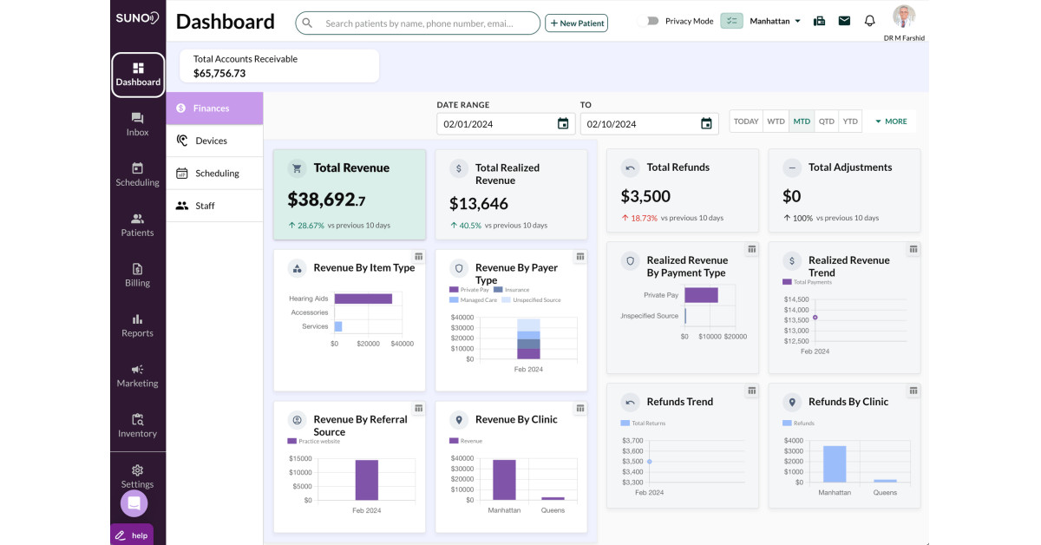Image resolution: width=1041 pixels, height=545 pixels.
Task: Click the fax icon in the top bar
Action: [x=819, y=20]
